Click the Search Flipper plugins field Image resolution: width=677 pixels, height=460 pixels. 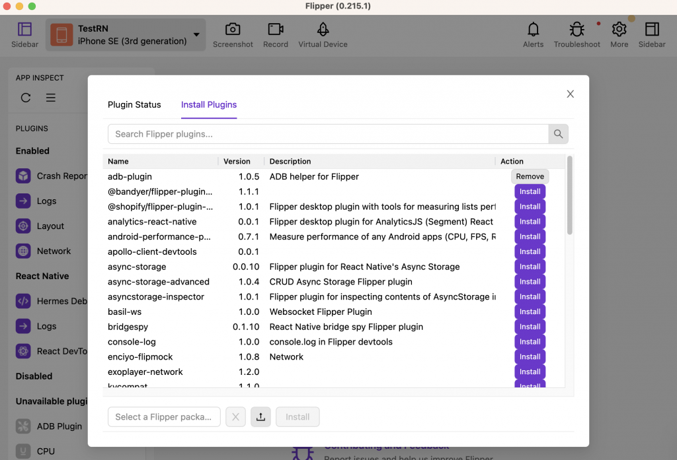click(328, 134)
